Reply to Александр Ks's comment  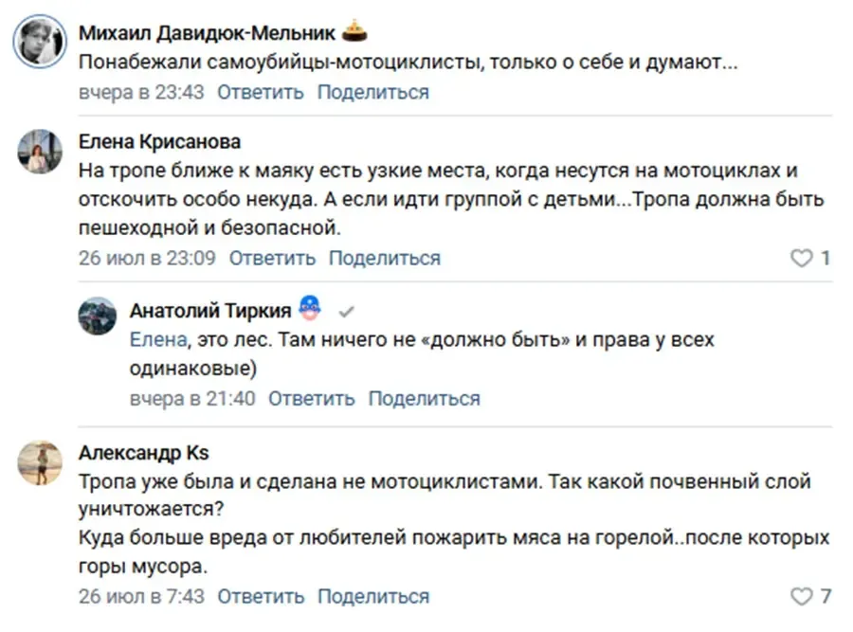(x=261, y=596)
